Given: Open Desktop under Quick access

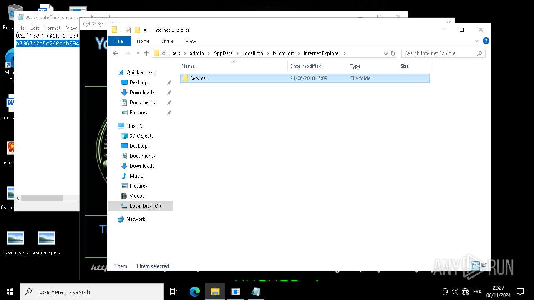Looking at the screenshot, I should [139, 82].
